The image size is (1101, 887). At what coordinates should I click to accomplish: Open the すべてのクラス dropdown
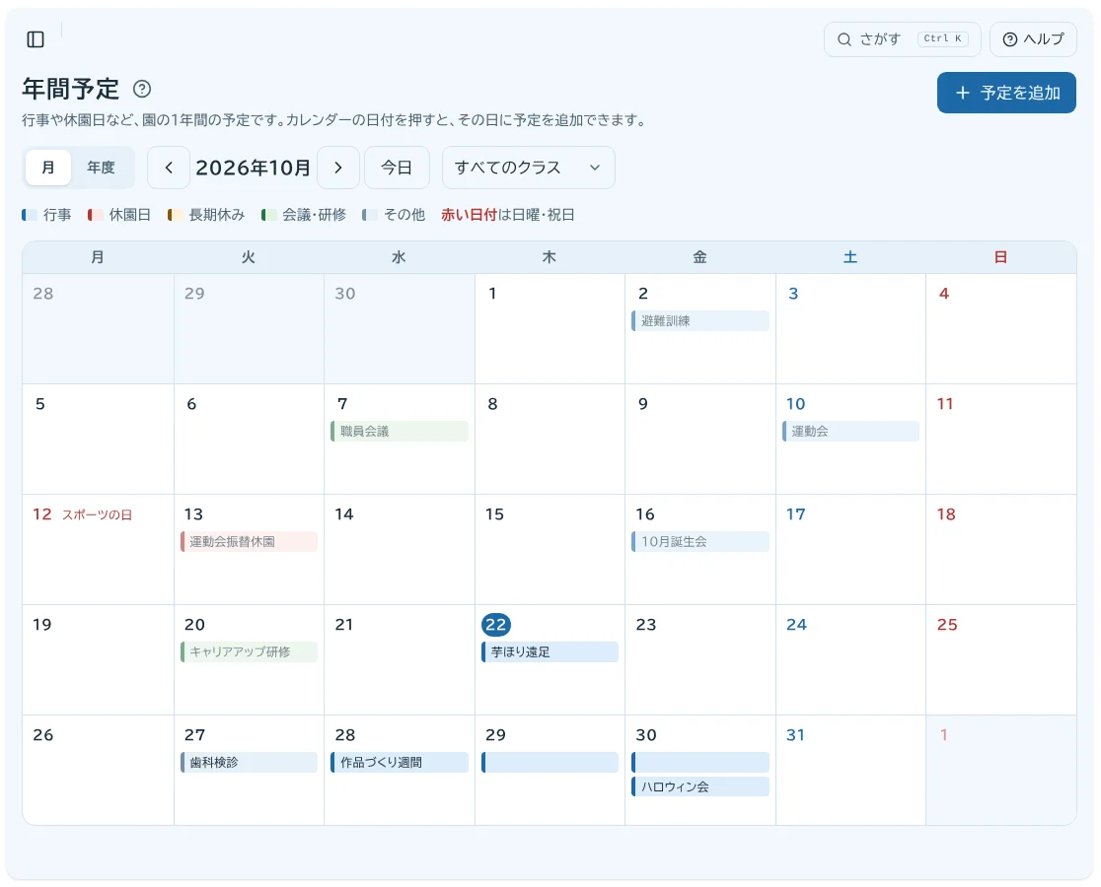(528, 168)
